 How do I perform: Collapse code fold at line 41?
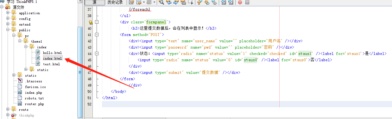click(x=97, y=35)
